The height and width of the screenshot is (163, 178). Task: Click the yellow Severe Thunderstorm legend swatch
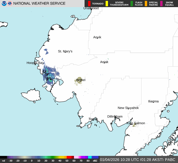click(x=107, y=4)
